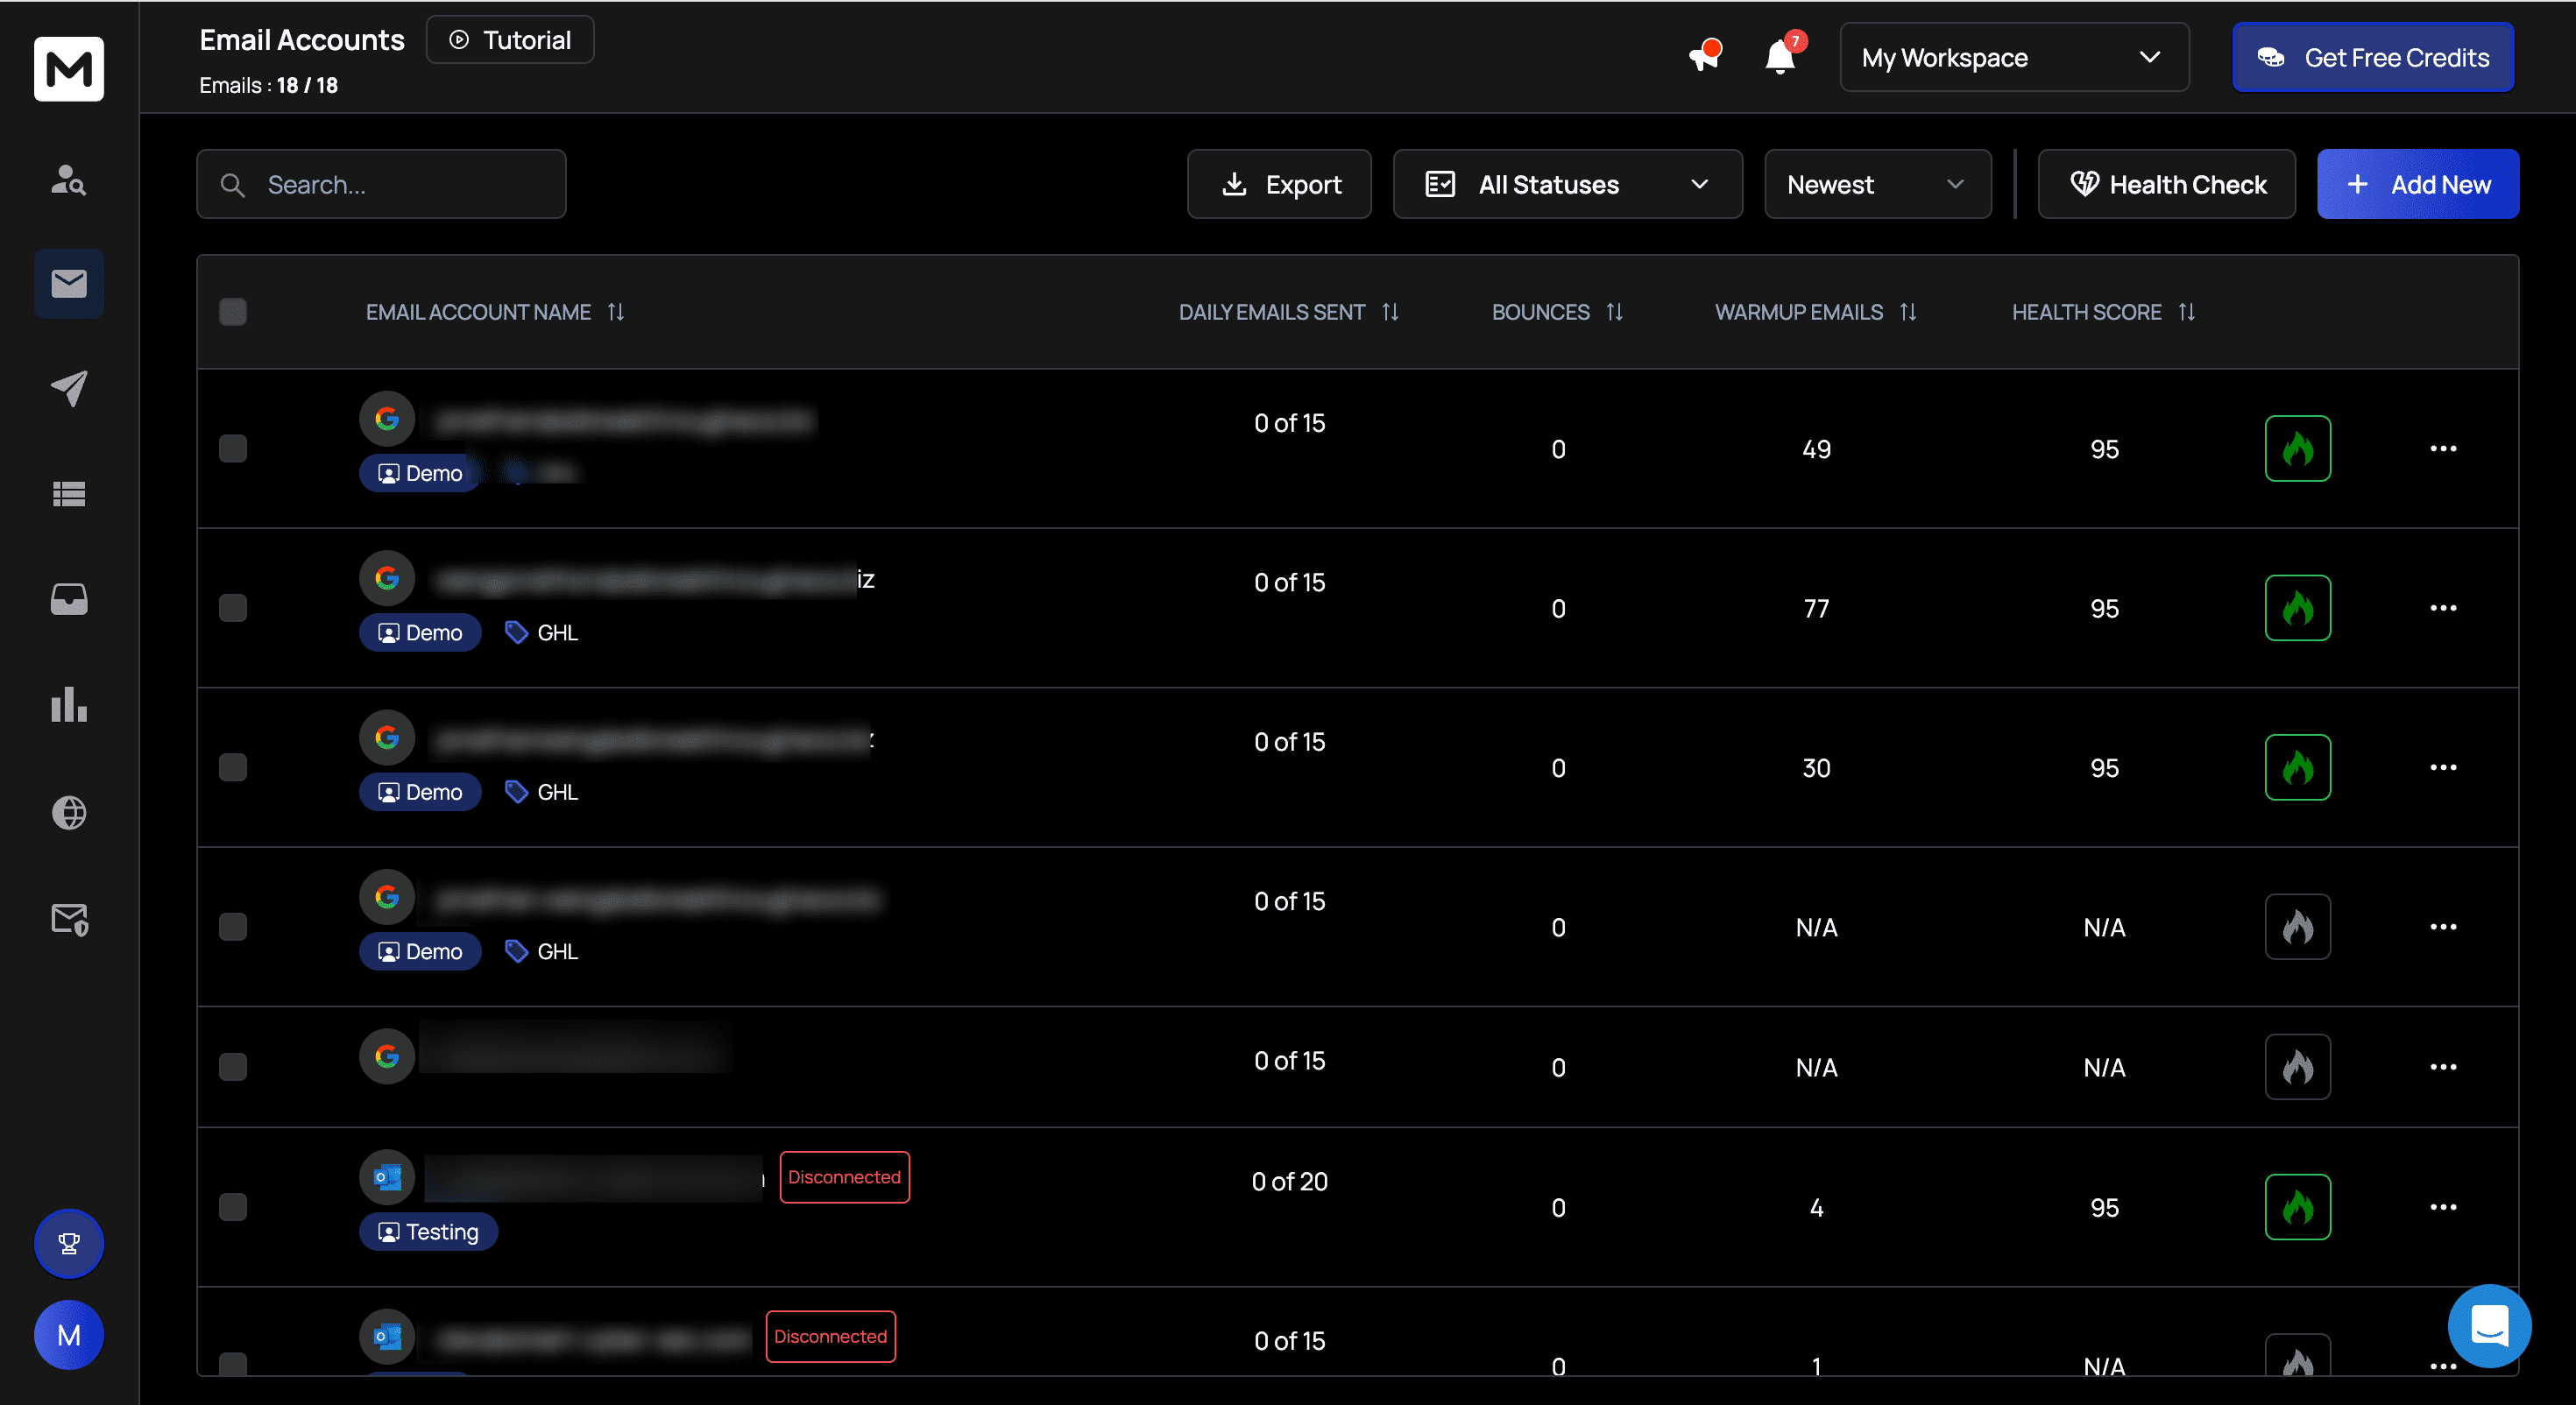
Task: Open the announcements megaphone icon
Action: pyautogui.click(x=1704, y=57)
